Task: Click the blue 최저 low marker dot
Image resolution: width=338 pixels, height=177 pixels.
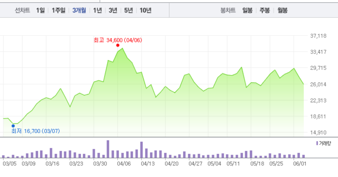Action: pyautogui.click(x=13, y=126)
